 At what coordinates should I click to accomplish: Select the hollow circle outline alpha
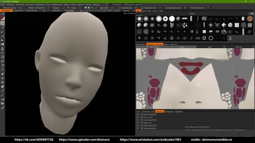211,38
